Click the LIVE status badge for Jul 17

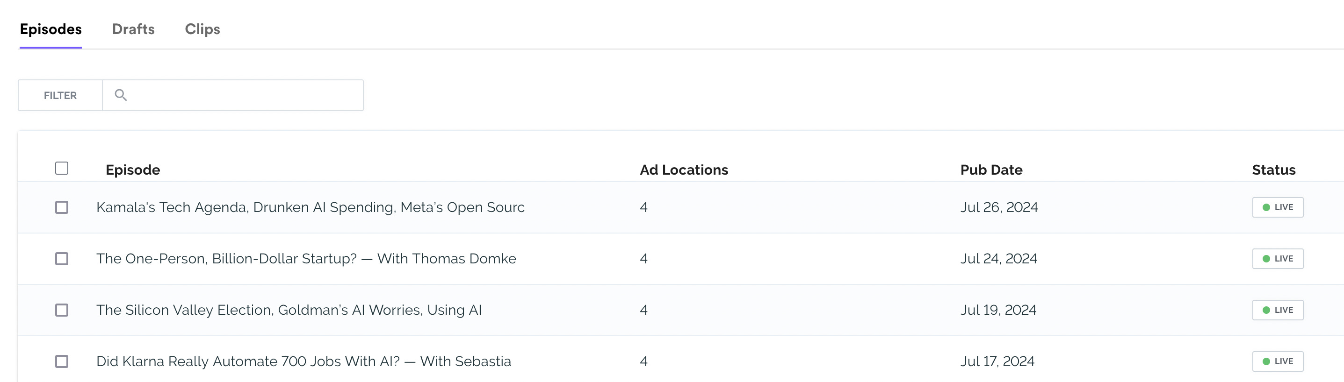point(1277,361)
